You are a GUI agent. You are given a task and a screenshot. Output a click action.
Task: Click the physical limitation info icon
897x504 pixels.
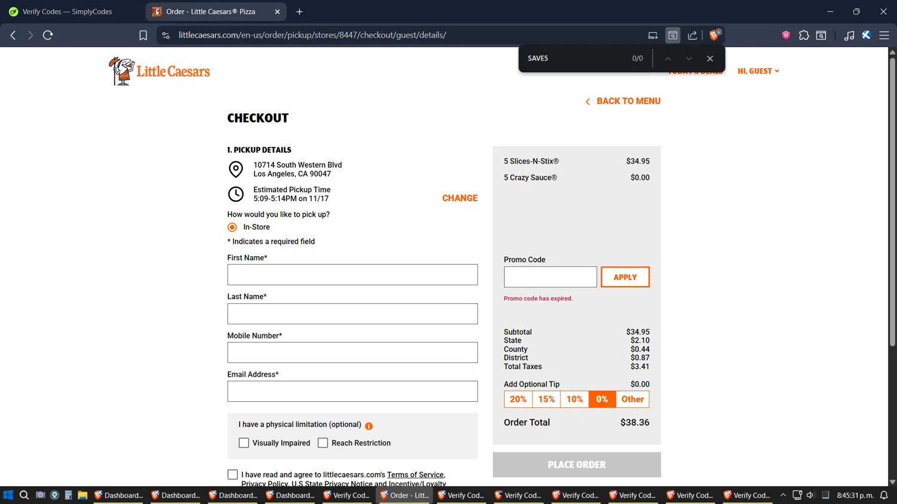369,426
